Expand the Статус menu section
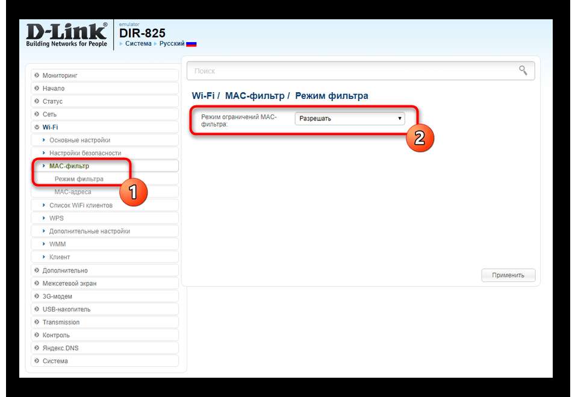Screen dimensions: 572x397 (105, 101)
